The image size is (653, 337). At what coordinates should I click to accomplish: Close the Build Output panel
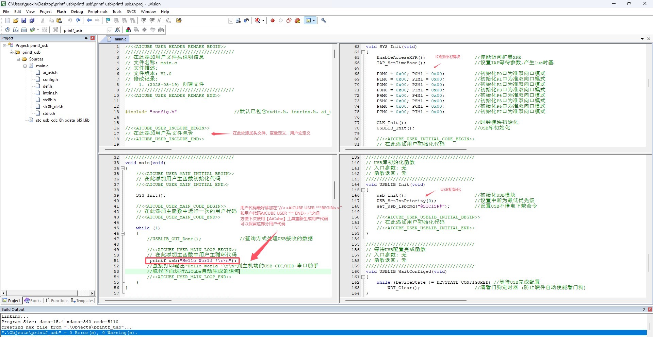(650, 309)
